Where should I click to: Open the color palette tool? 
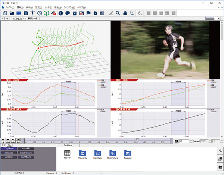pos(68,13)
